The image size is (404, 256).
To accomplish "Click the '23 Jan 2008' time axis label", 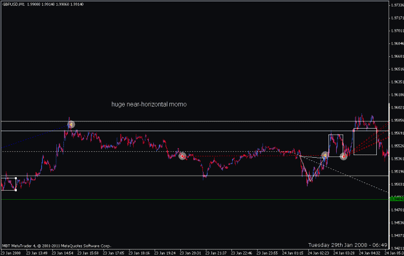I will tap(11, 253).
